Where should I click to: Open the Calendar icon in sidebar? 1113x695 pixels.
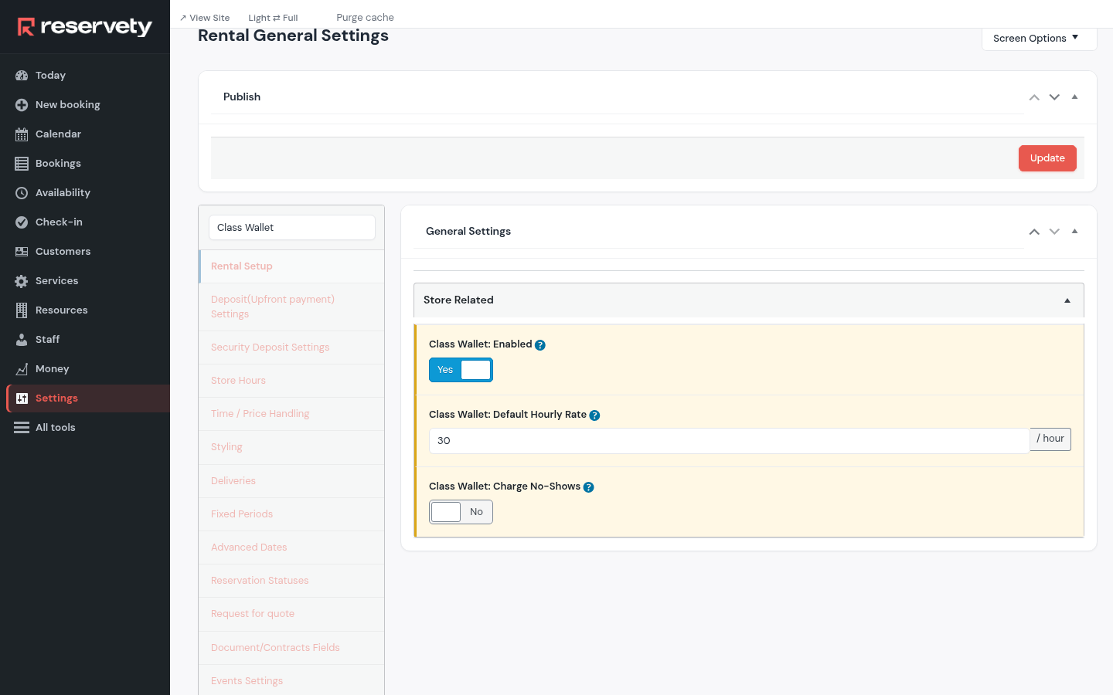(22, 134)
